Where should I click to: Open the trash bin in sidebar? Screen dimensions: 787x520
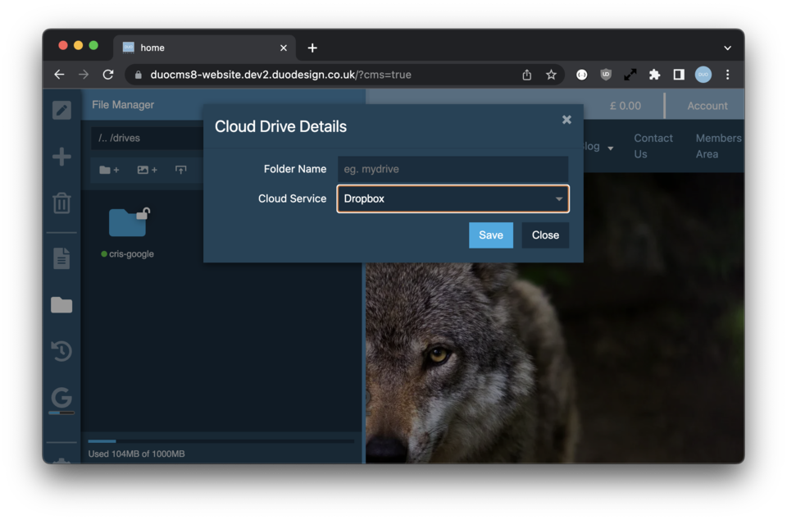coord(61,203)
